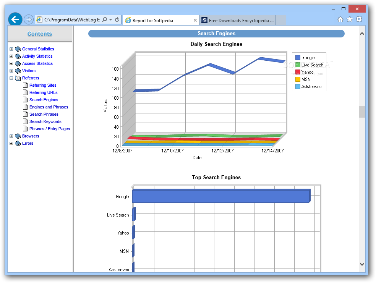Screen dimensions: 376x283
Task: Open the Search Engines report link
Action: (44, 100)
